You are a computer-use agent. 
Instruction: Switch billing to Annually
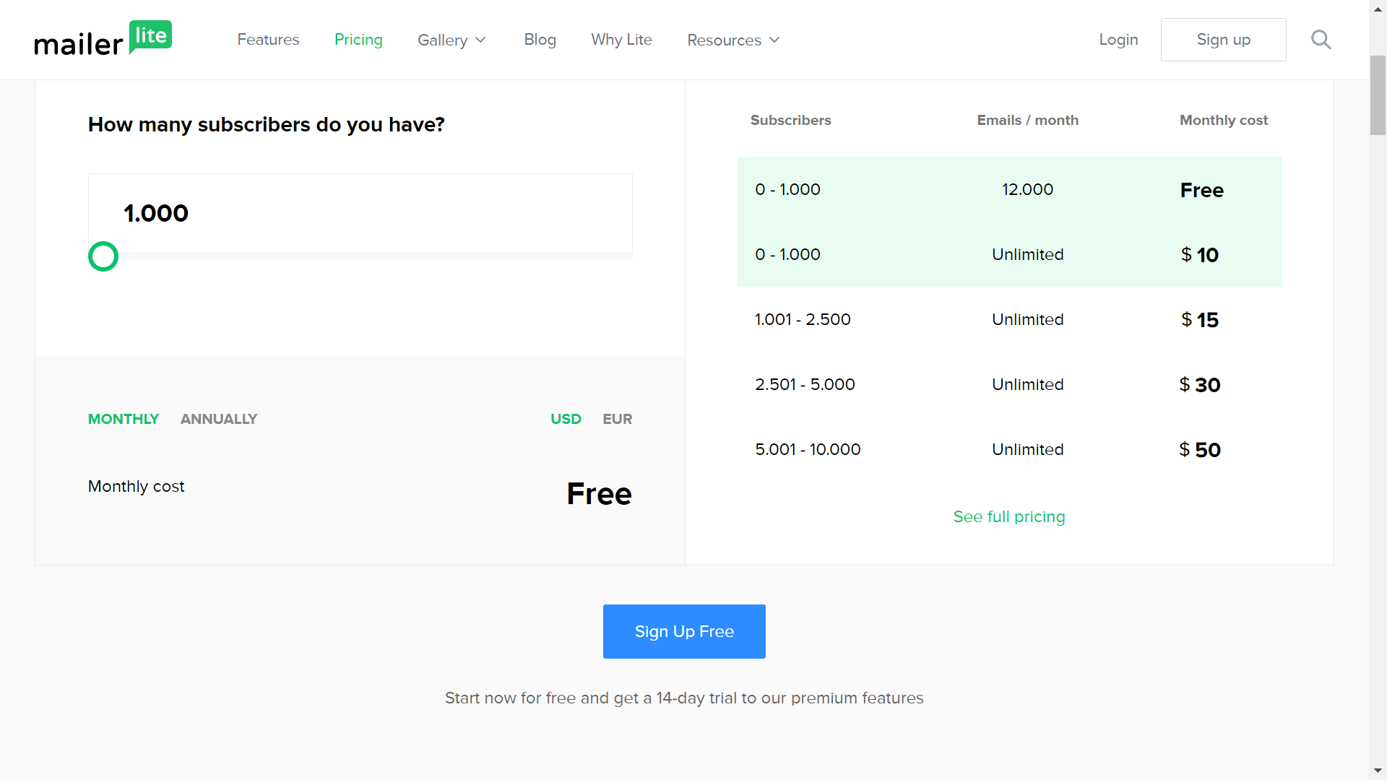[x=219, y=419]
